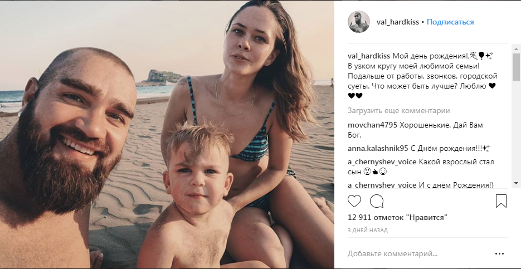Like the post with the heart icon

click(x=354, y=200)
